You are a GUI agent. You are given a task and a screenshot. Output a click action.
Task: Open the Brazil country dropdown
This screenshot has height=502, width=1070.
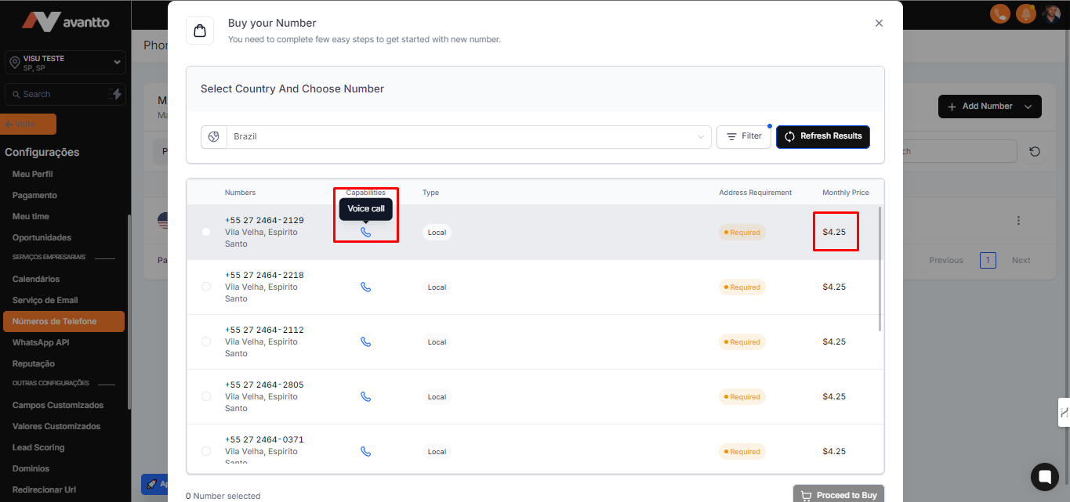click(x=469, y=136)
